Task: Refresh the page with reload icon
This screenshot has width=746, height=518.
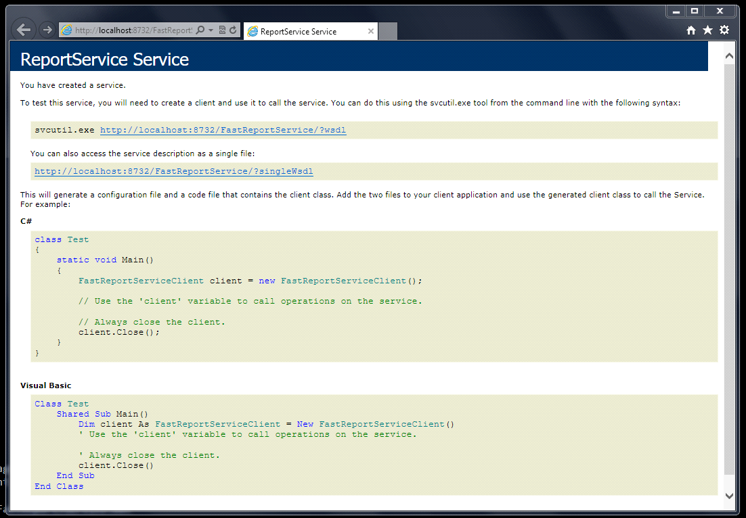Action: [233, 30]
